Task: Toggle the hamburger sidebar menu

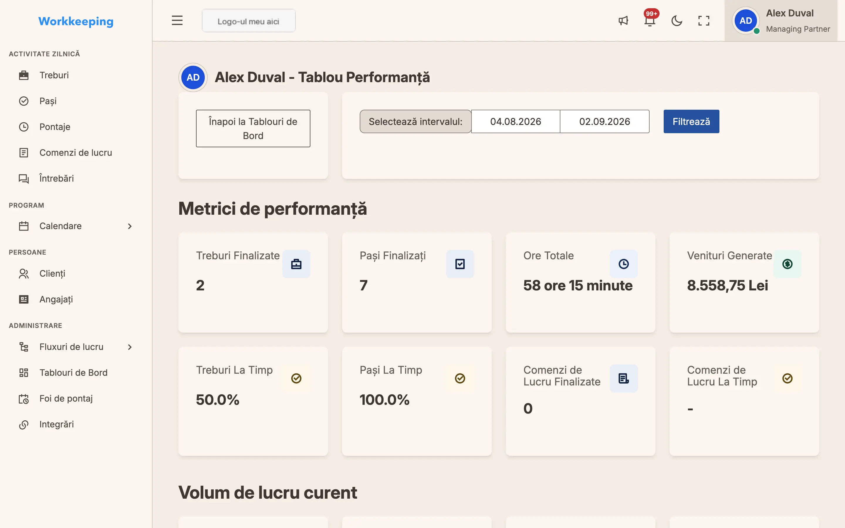Action: (177, 21)
